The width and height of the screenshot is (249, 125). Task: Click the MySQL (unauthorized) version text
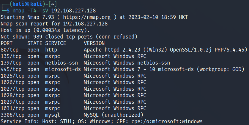tap(113, 115)
